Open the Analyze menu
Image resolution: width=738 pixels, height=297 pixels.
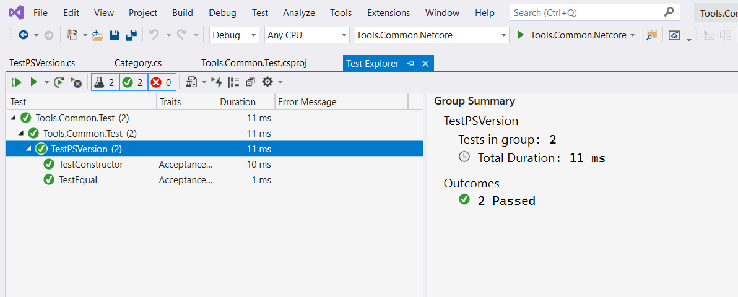tap(299, 13)
